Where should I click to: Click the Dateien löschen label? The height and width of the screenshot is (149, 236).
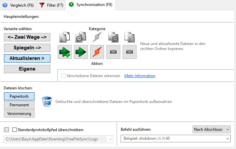click(18, 88)
